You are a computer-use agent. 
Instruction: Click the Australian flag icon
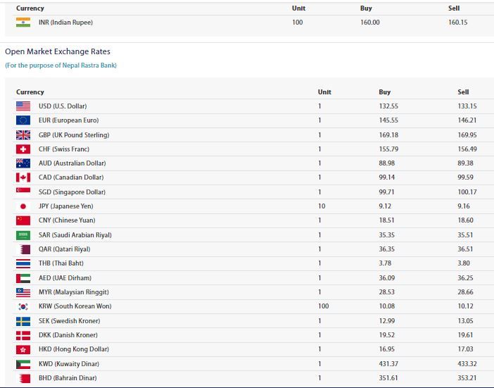tap(23, 163)
